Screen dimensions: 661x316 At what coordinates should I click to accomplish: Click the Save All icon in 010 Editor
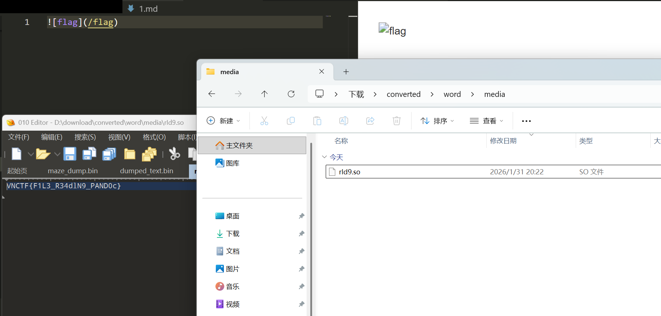[109, 154]
